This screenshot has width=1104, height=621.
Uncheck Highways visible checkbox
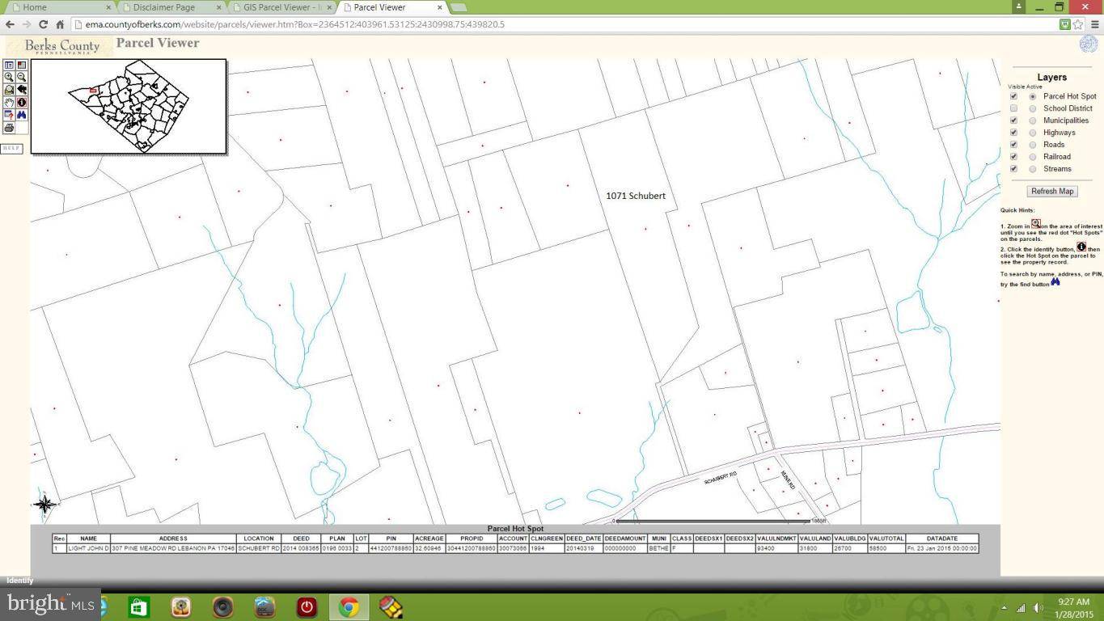point(1013,133)
